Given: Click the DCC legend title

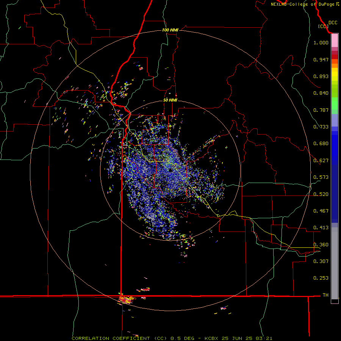Looking at the screenshot, I should [333, 23].
